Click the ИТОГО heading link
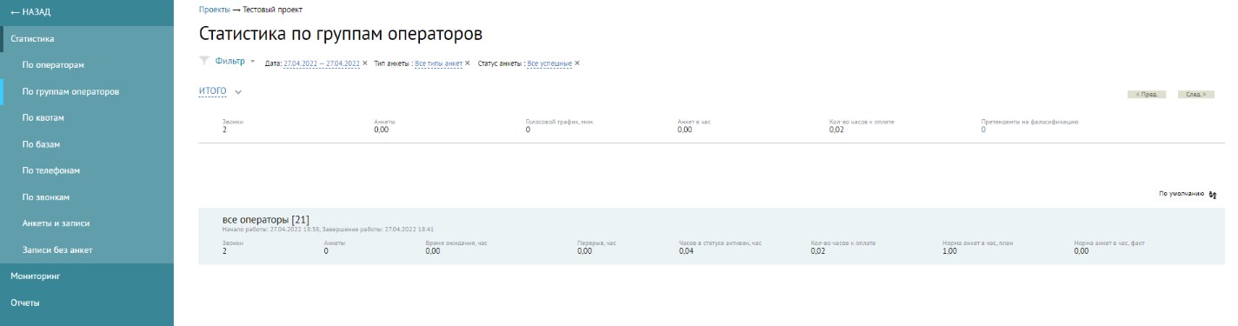Screen dimensions: 1238x326 [213, 91]
